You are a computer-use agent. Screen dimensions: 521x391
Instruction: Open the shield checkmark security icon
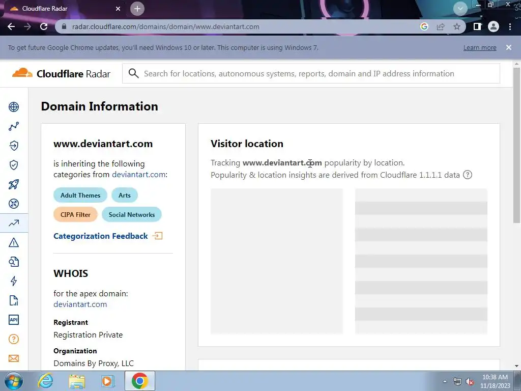coord(14,165)
